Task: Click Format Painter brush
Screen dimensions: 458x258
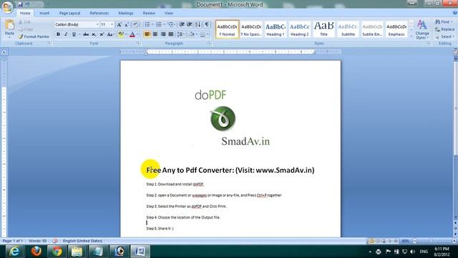Action: [34, 37]
